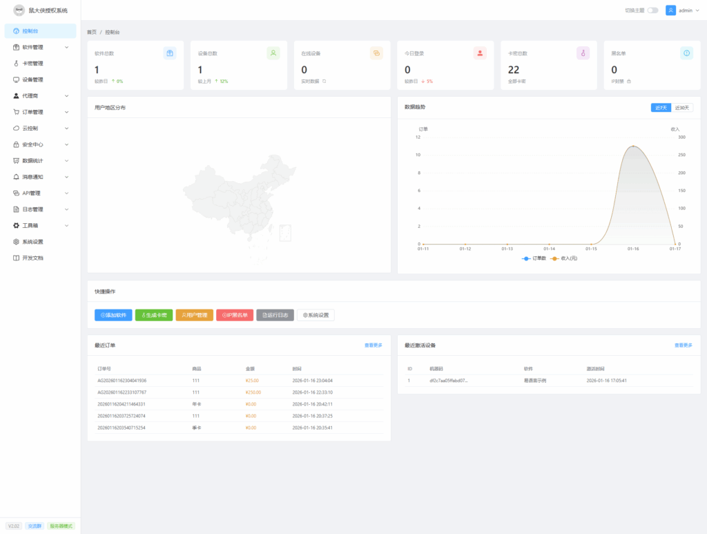Select 近7天 in the trend chart

(x=661, y=108)
